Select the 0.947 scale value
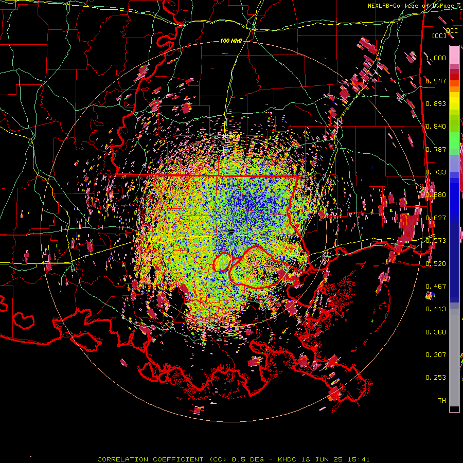The width and height of the screenshot is (463, 463). pyautogui.click(x=436, y=81)
